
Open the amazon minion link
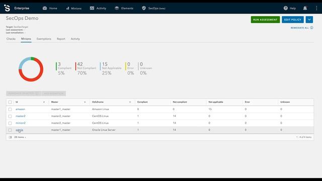click(20, 109)
